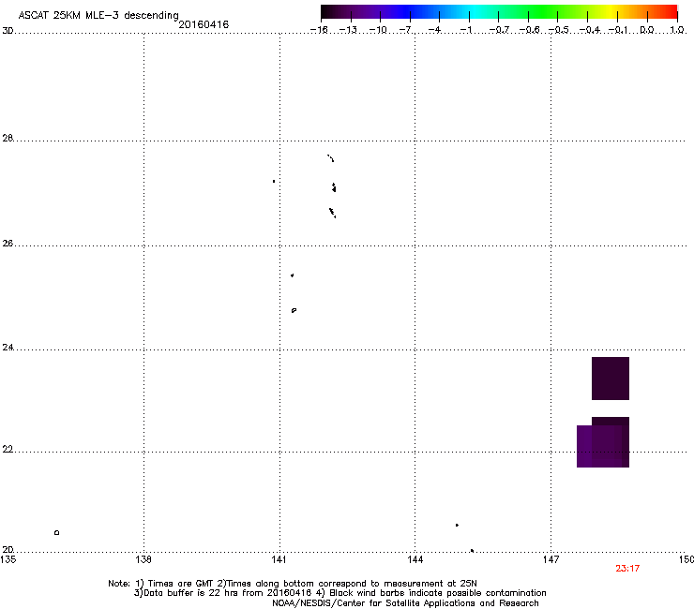The image size is (694, 609).
Task: Click the longitude 147 axis label
Action: coord(551,560)
